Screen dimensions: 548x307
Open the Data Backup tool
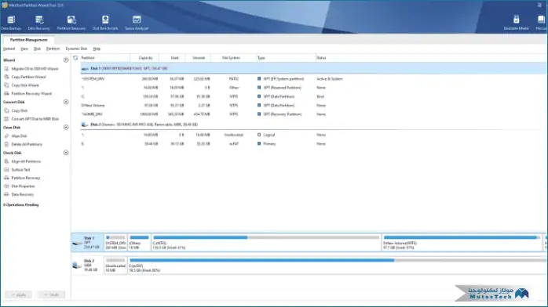[11, 23]
